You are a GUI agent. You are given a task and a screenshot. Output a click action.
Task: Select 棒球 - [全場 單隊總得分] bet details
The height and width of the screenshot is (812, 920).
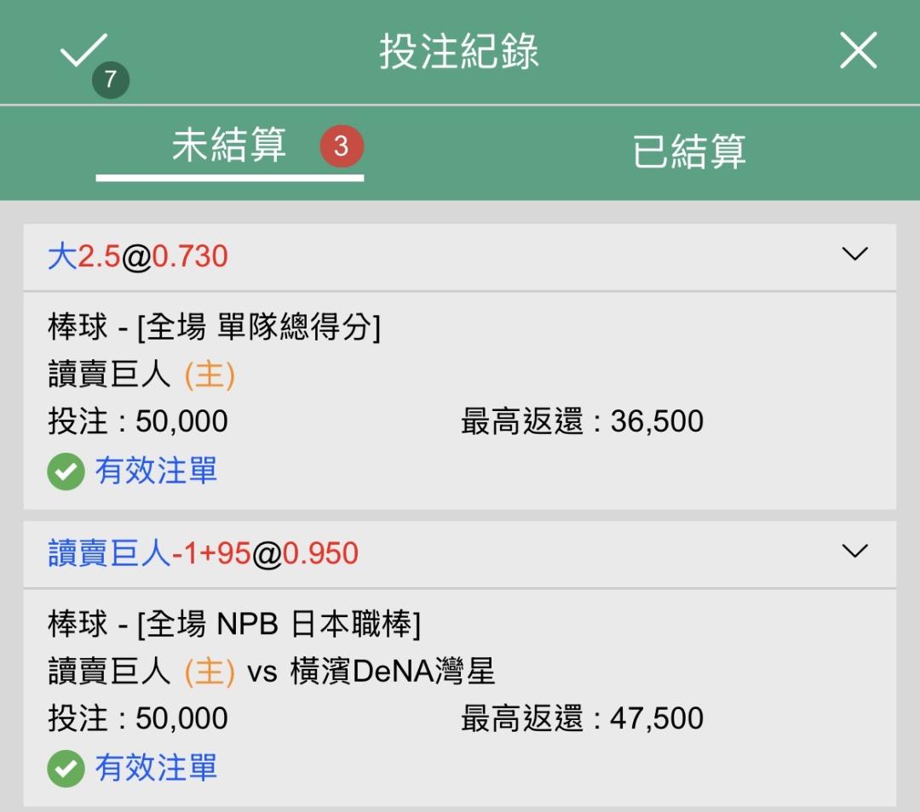[215, 327]
